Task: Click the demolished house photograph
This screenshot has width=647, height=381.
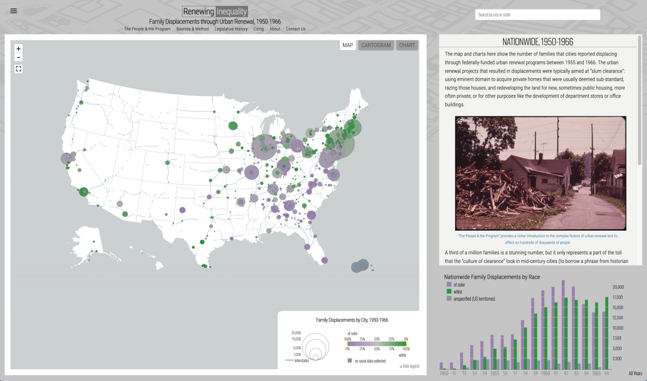Action: [540, 174]
